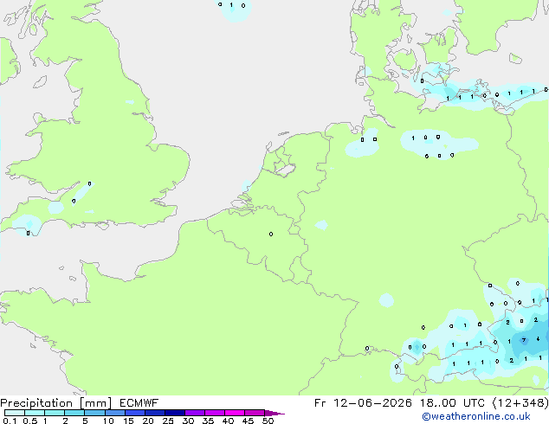Click the lightest 0.1–0.5 mm legend swatch
Image resolution: width=549 pixels, height=424 pixels.
pos(15,413)
